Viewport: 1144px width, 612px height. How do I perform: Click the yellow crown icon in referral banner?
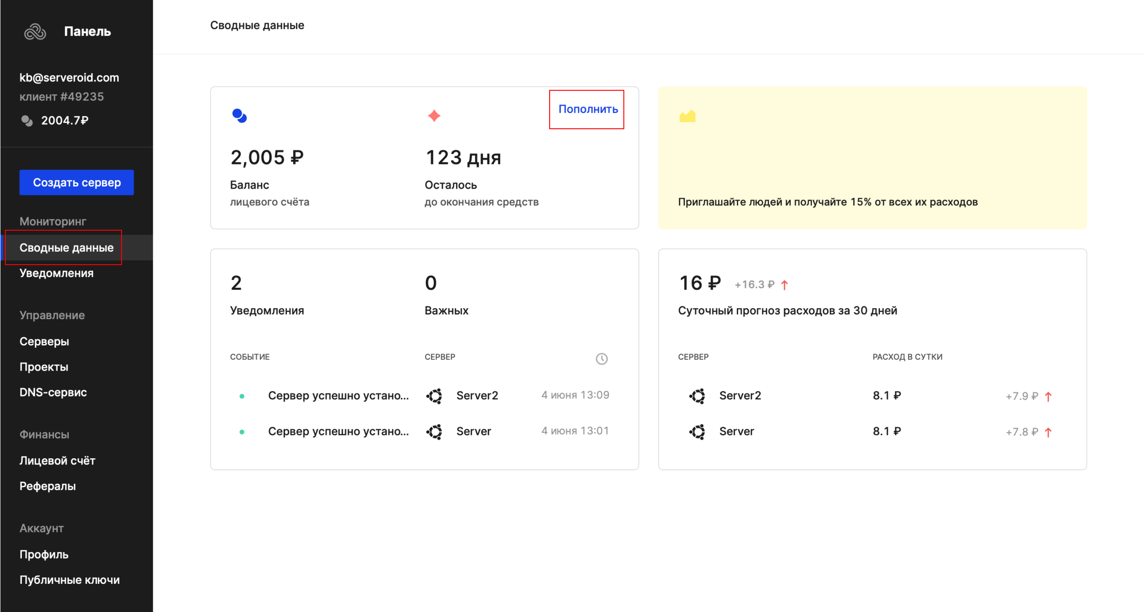point(687,116)
